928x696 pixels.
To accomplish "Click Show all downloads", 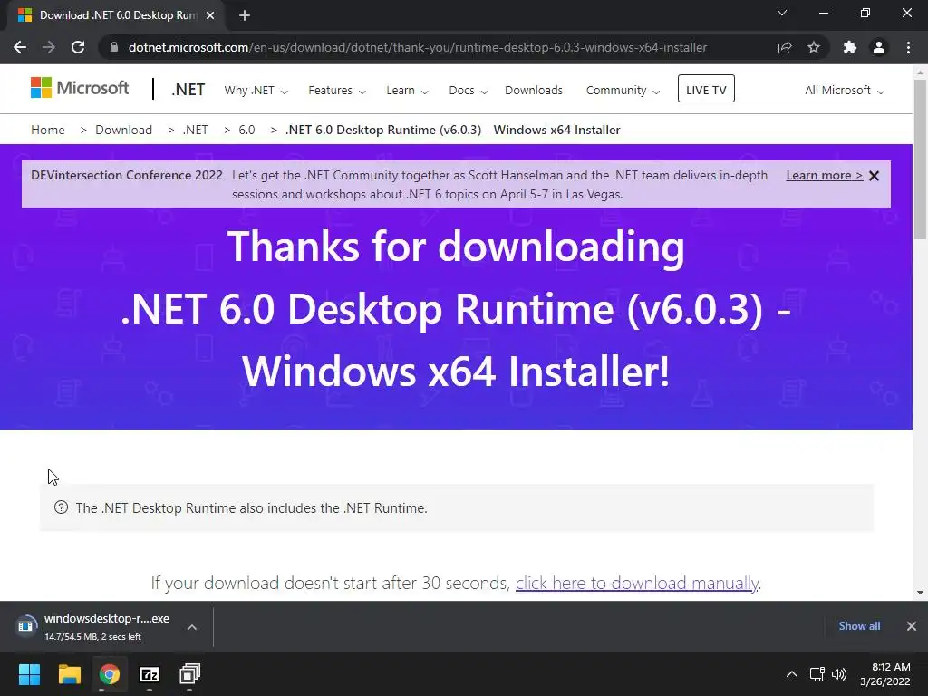I will tap(859, 626).
